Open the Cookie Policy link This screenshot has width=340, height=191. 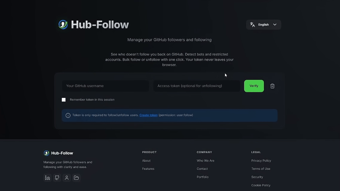coord(261,185)
